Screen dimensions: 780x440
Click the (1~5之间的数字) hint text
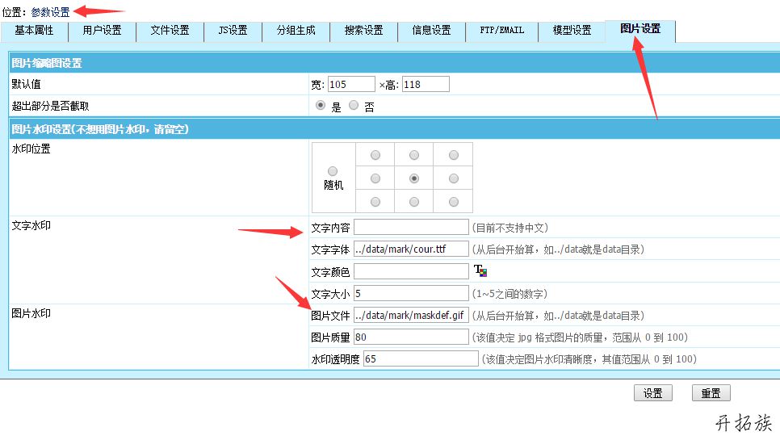[510, 294]
